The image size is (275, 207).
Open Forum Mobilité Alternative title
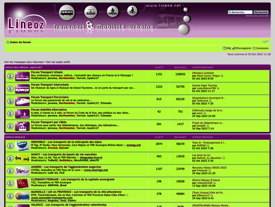pyautogui.click(x=49, y=110)
